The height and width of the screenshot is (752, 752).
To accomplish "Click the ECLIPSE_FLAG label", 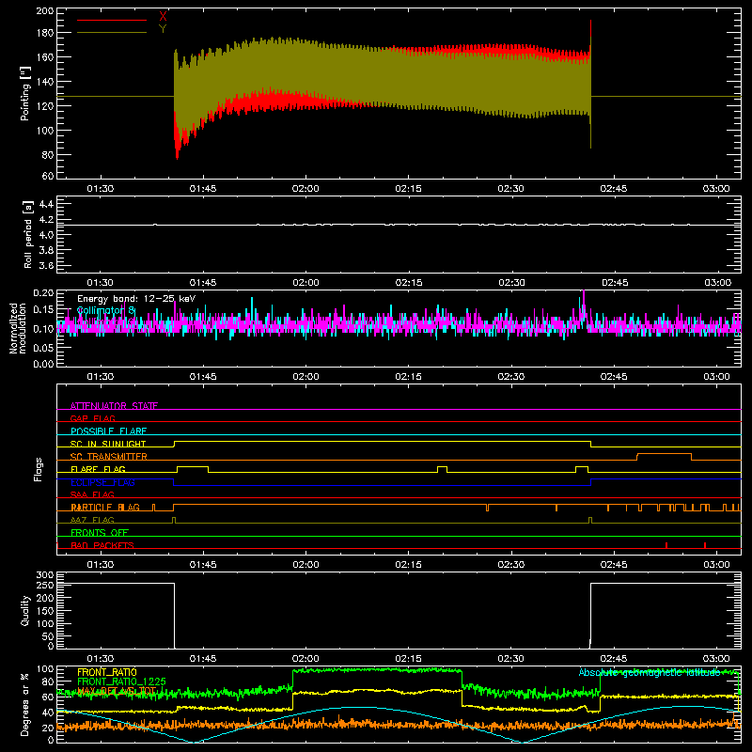I will [102, 482].
